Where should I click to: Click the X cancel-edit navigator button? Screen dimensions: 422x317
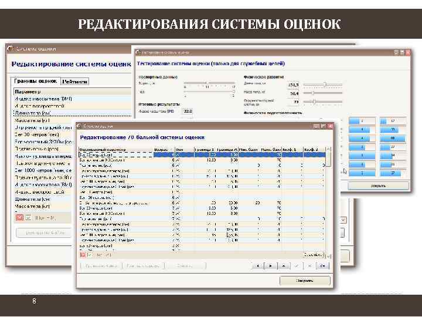point(309,266)
